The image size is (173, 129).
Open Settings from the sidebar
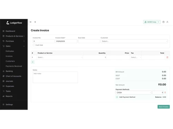(x=9, y=105)
